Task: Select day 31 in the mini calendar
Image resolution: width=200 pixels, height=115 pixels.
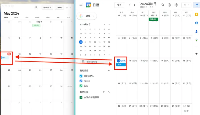Action: pos(104,50)
